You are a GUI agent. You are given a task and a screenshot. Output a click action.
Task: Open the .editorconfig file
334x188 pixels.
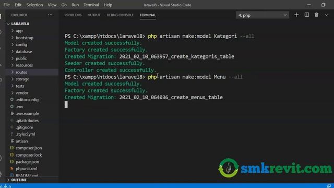27,100
